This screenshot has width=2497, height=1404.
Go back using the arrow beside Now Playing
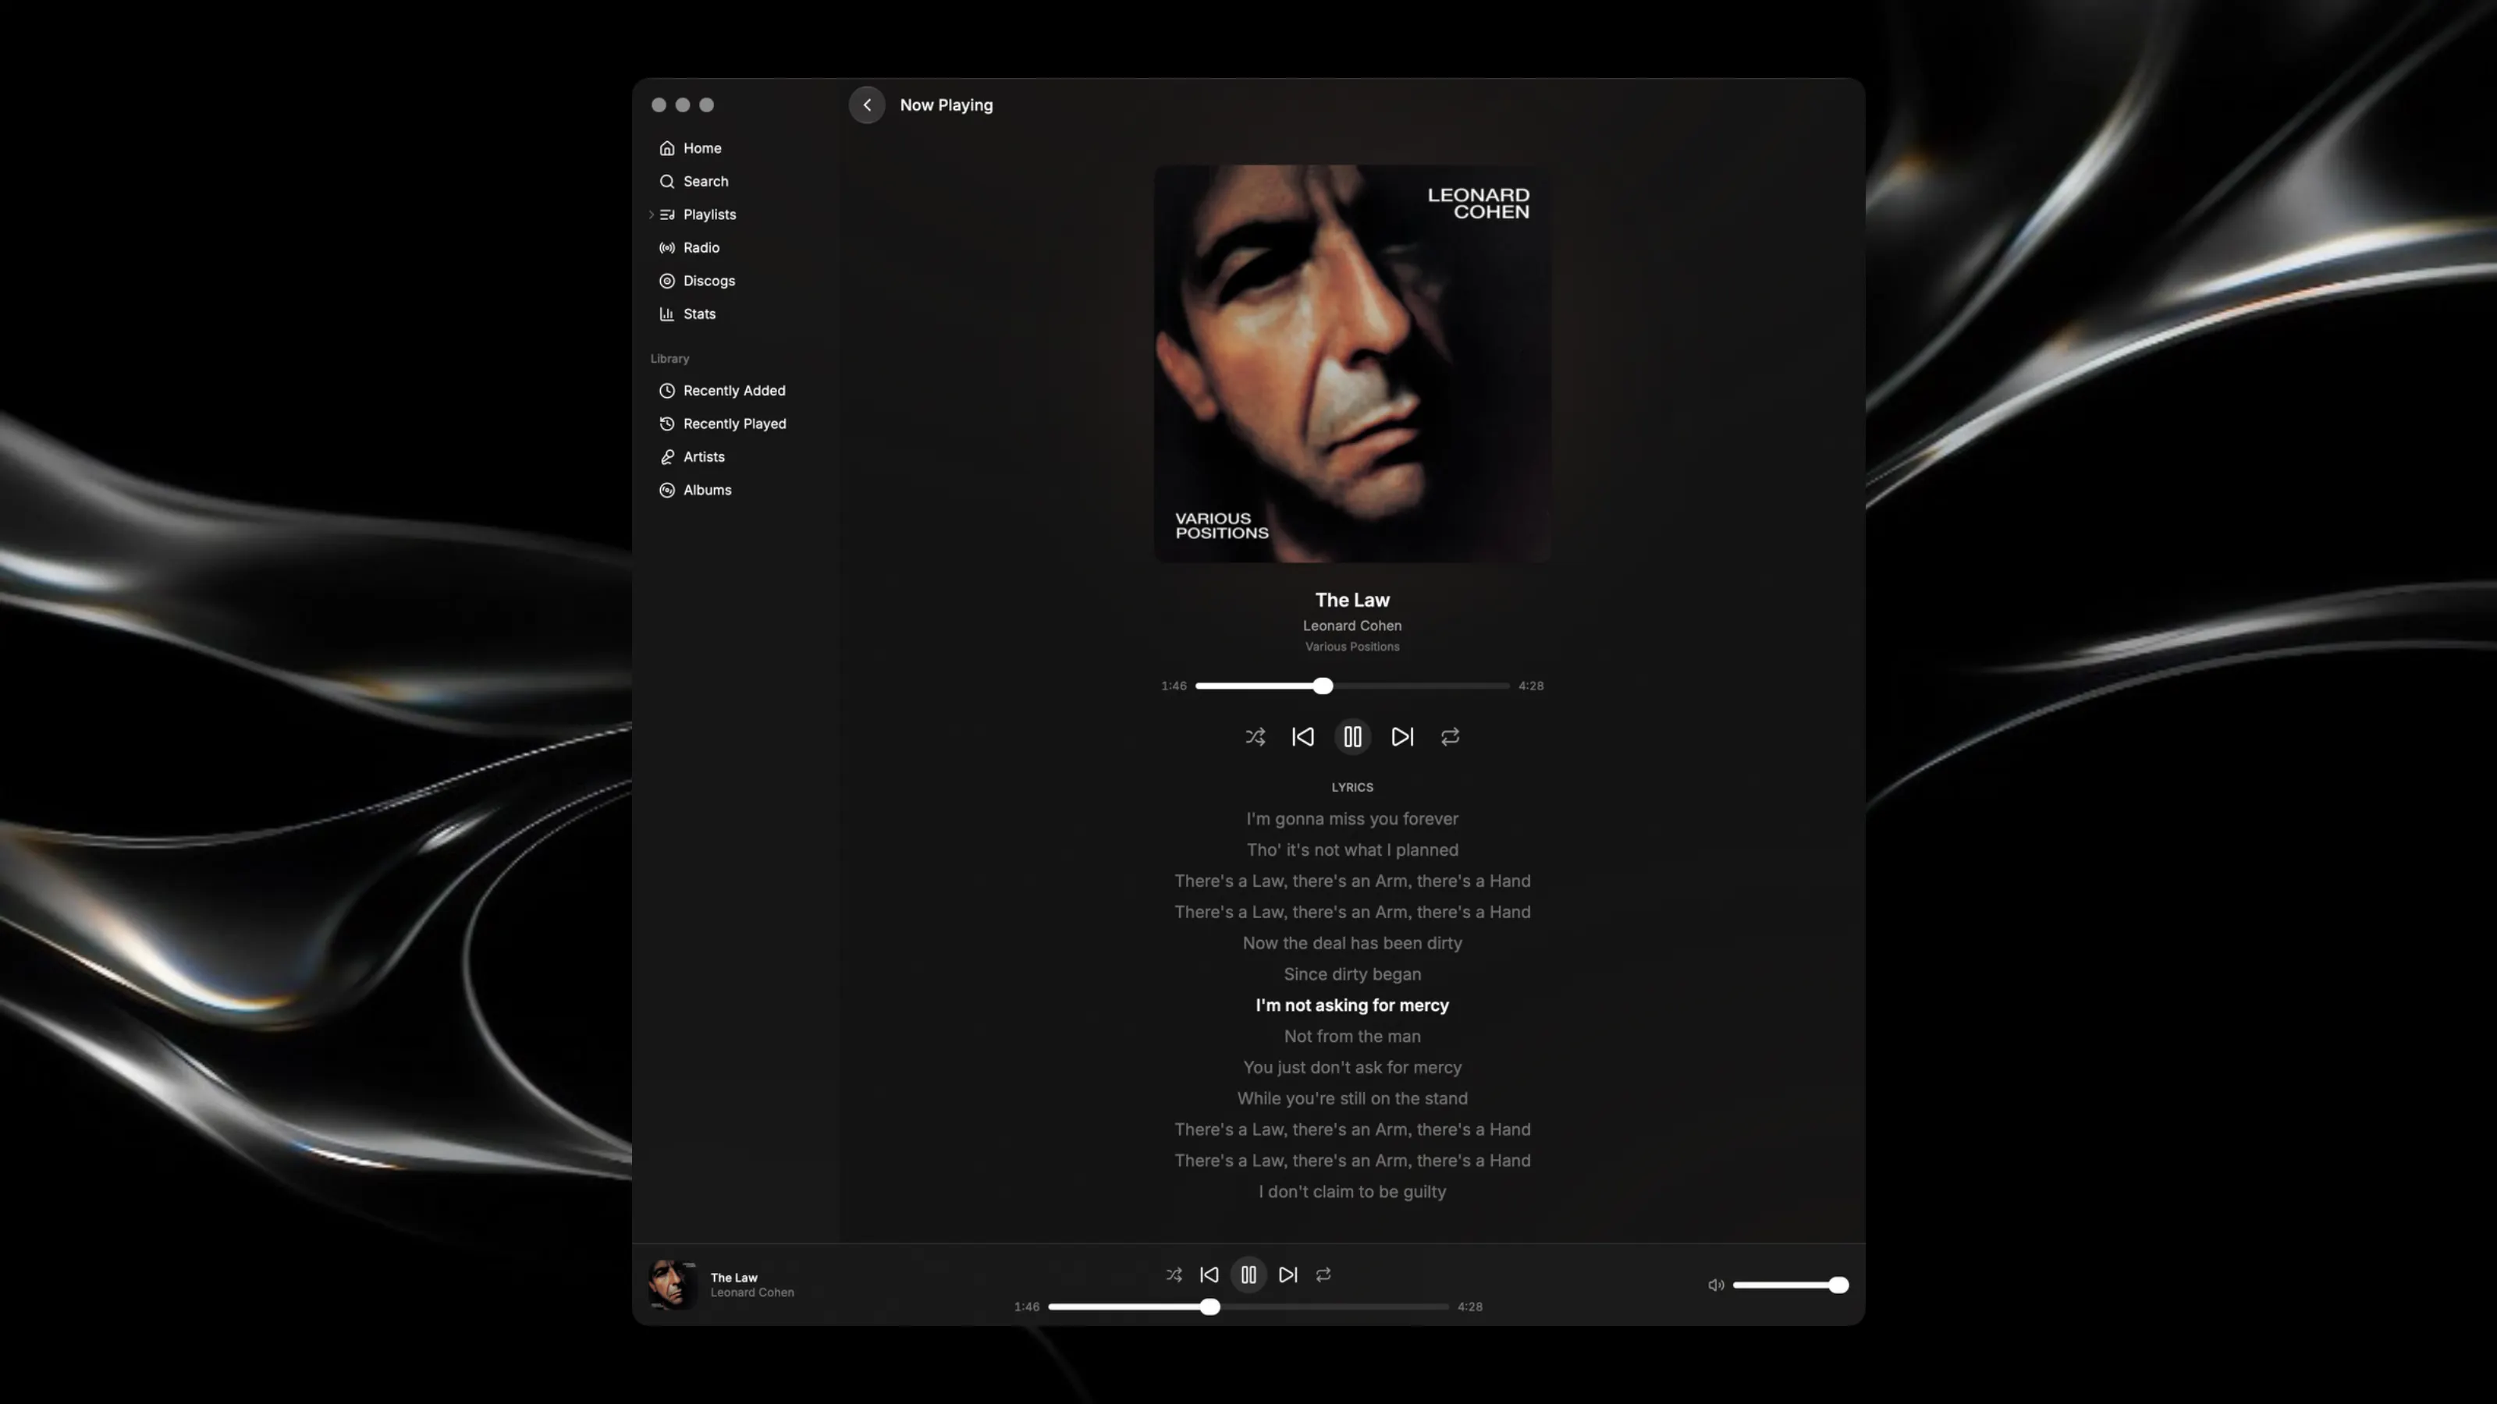tap(867, 105)
